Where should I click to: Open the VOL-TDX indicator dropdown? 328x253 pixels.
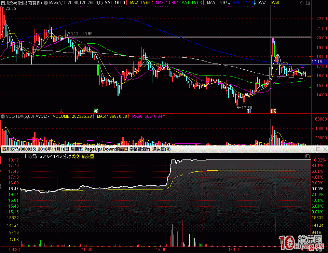3,116
